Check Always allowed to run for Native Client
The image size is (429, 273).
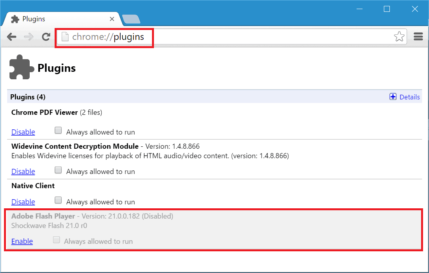point(58,200)
